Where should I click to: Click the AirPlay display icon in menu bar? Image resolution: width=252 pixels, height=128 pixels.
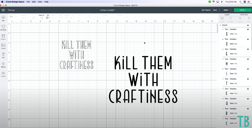[218, 2]
